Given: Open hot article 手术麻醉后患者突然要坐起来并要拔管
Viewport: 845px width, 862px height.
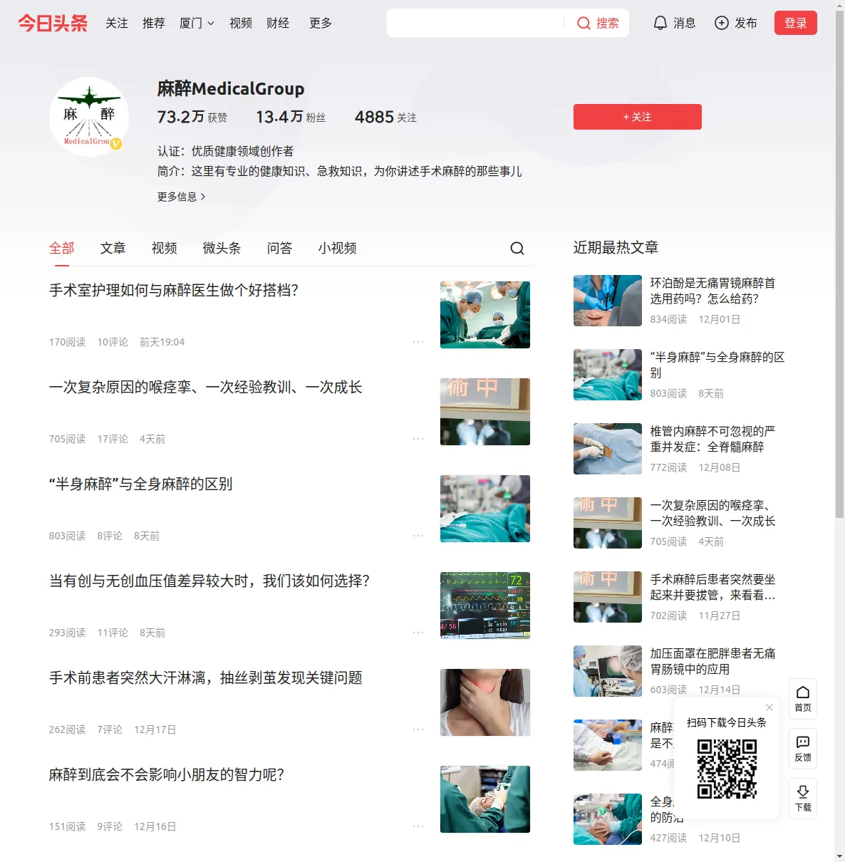Looking at the screenshot, I should tap(712, 587).
